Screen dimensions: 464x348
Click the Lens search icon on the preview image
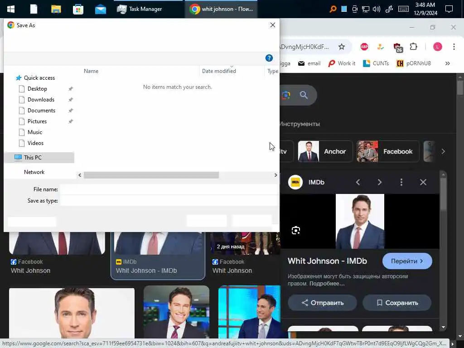coord(295,230)
